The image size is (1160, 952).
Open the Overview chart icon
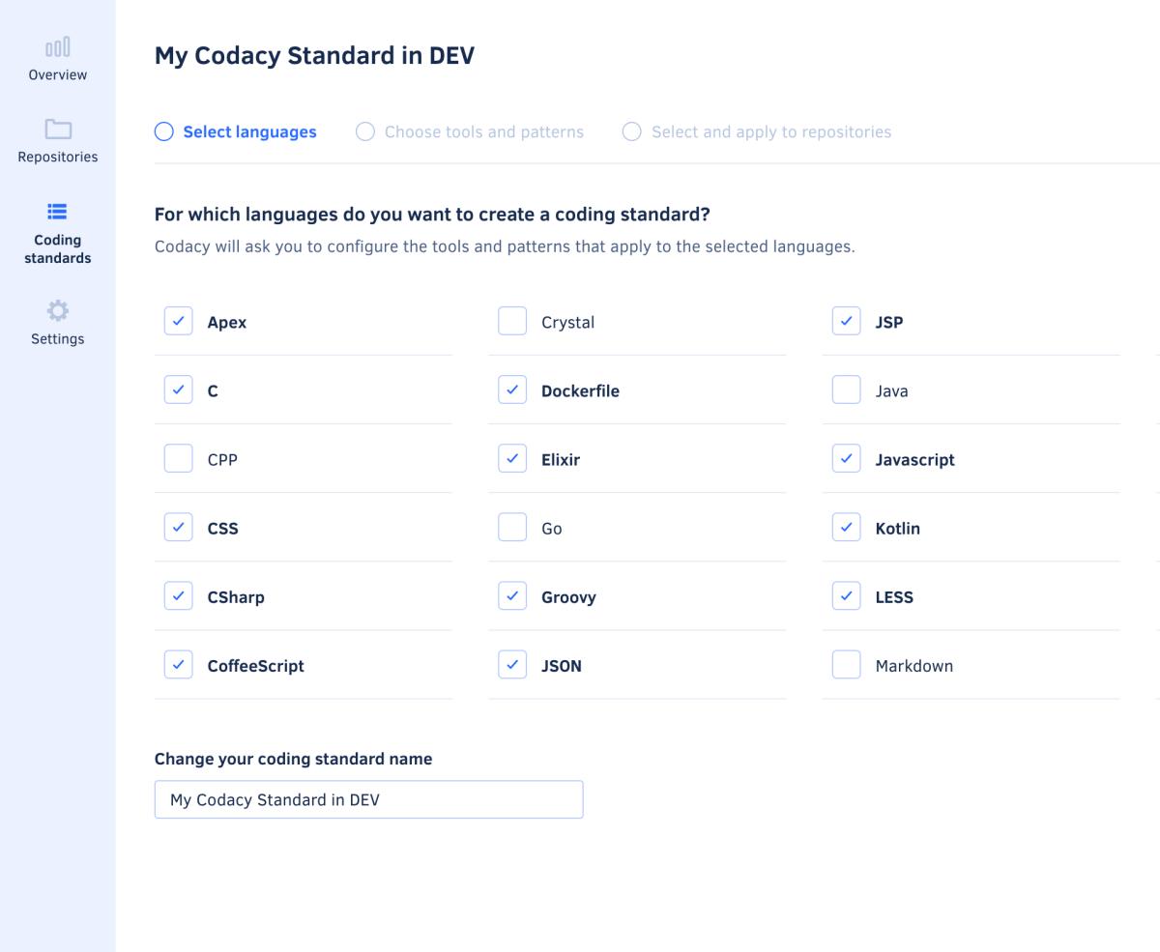57,45
